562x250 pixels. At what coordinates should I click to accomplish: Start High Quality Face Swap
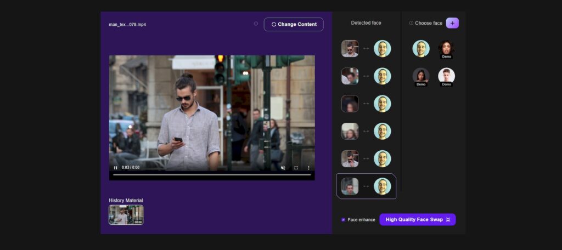tap(418, 219)
